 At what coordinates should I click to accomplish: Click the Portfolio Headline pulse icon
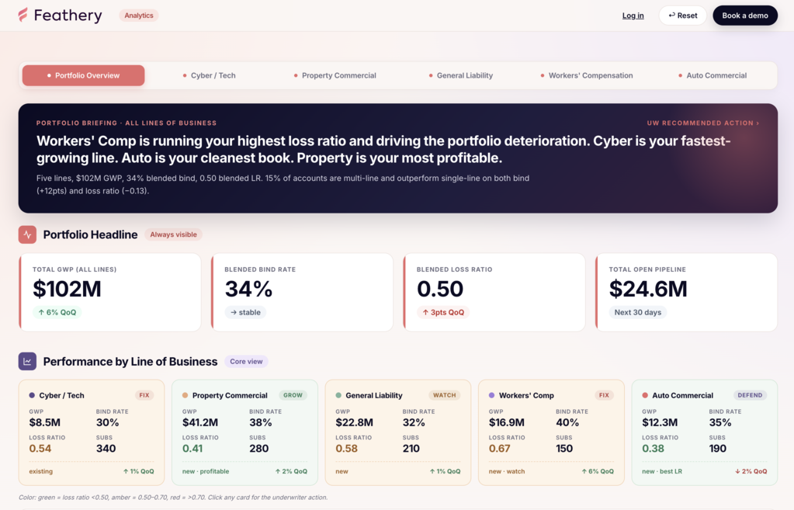[x=27, y=234]
